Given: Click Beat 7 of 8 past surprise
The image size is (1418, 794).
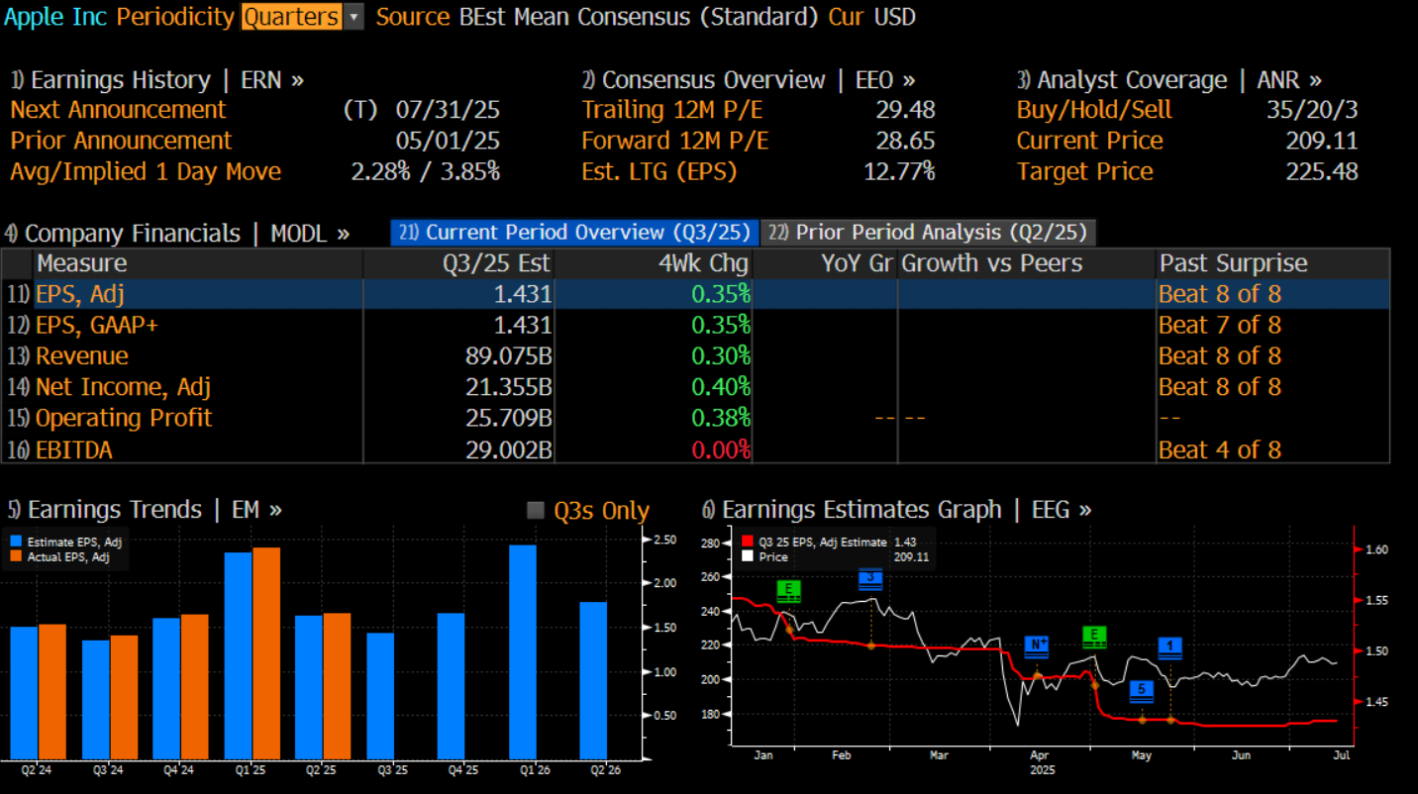Looking at the screenshot, I should [1220, 325].
